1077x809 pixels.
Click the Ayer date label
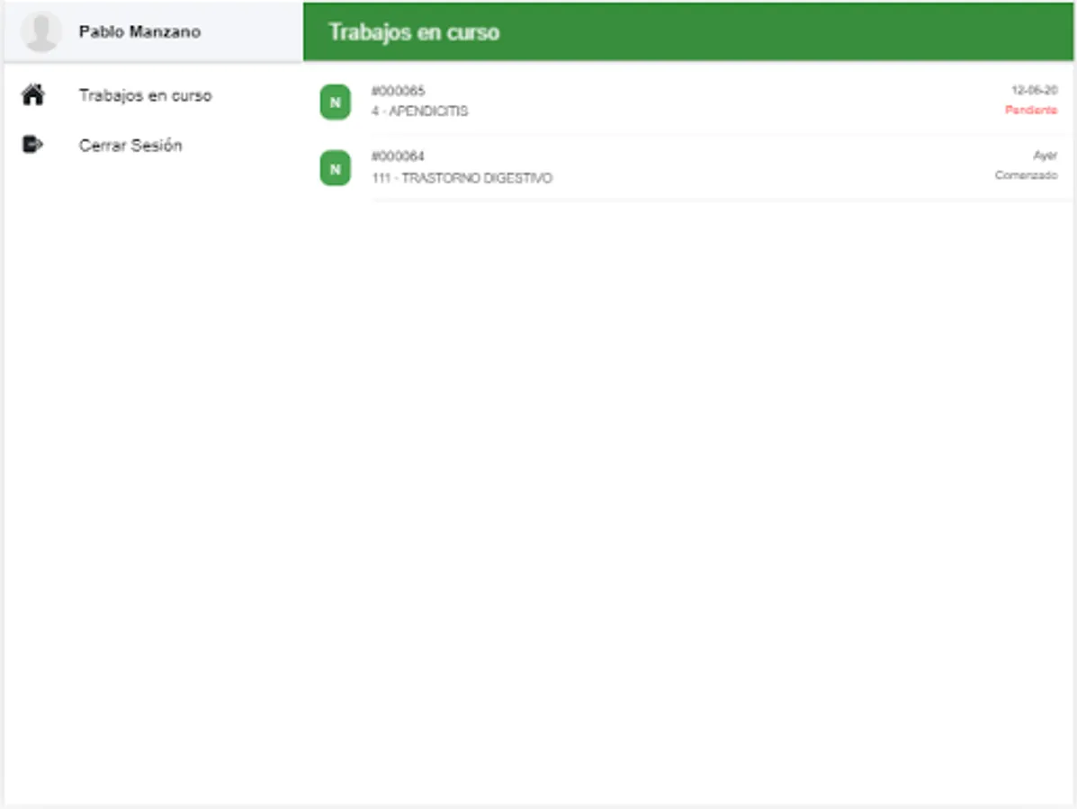1046,156
